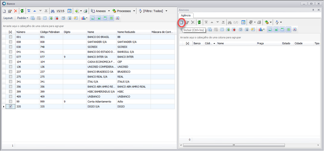Click the export green arrow icon in Banco toolbar
This screenshot has width=324, height=151.
pos(77,11)
